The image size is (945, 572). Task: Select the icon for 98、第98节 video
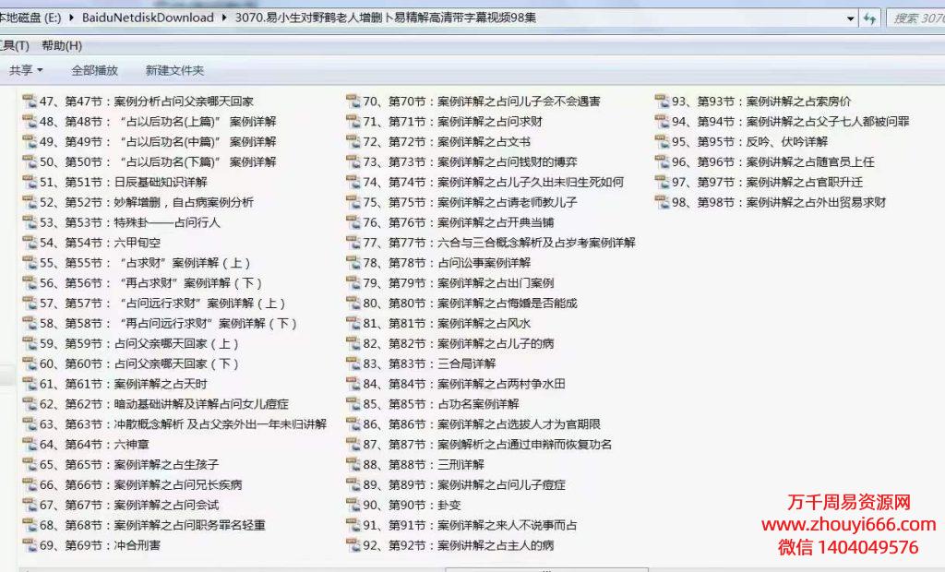click(662, 202)
